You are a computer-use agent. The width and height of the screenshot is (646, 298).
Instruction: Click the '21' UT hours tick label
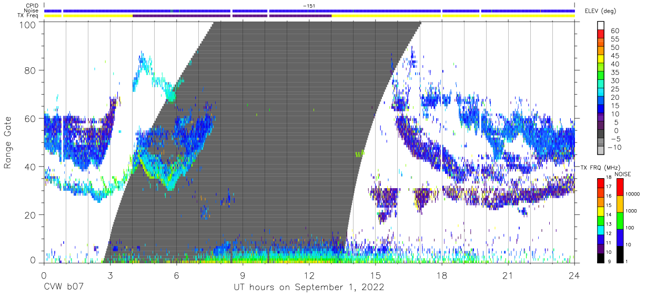[x=508, y=275]
